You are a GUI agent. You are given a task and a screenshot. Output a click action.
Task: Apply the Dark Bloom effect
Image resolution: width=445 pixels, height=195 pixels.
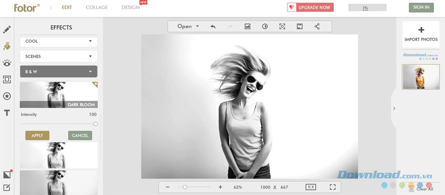click(x=37, y=135)
